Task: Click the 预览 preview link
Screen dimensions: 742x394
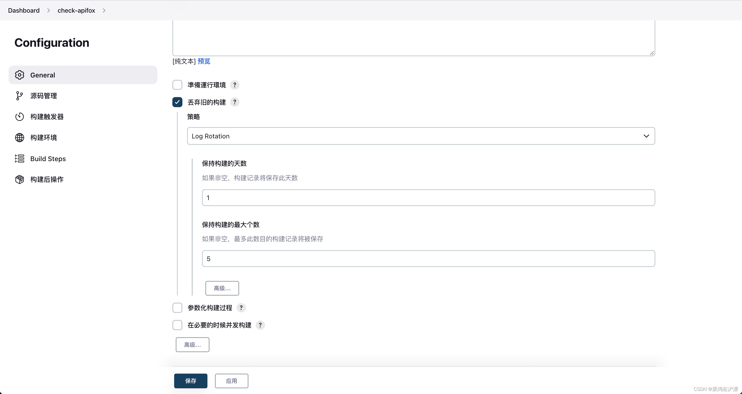Action: 204,61
